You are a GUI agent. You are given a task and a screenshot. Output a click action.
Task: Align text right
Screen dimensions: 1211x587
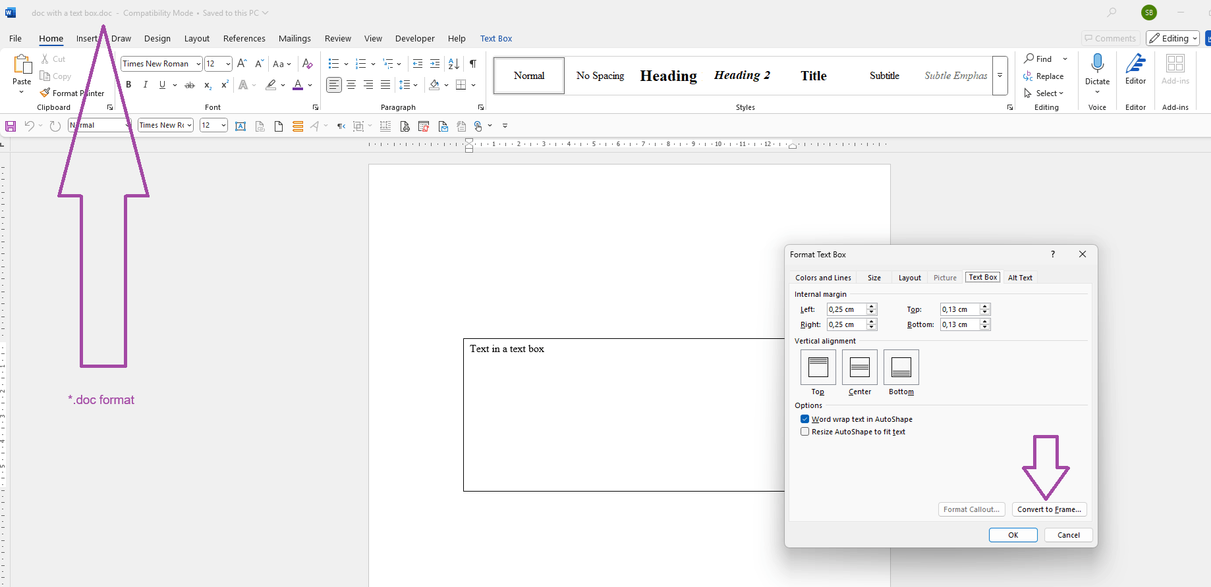click(x=368, y=85)
